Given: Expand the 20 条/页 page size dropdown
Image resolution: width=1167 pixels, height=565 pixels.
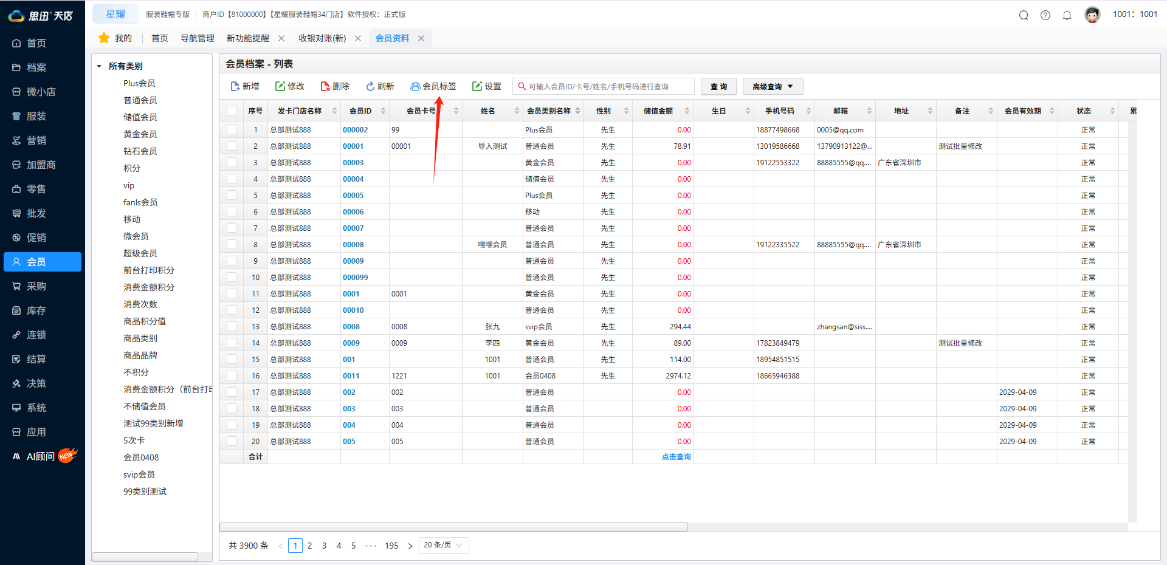Looking at the screenshot, I should click(x=443, y=545).
